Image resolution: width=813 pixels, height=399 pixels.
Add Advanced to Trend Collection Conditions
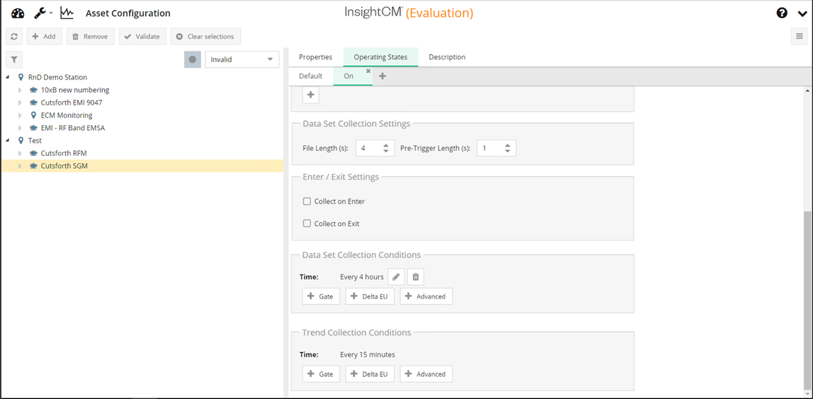(426, 374)
